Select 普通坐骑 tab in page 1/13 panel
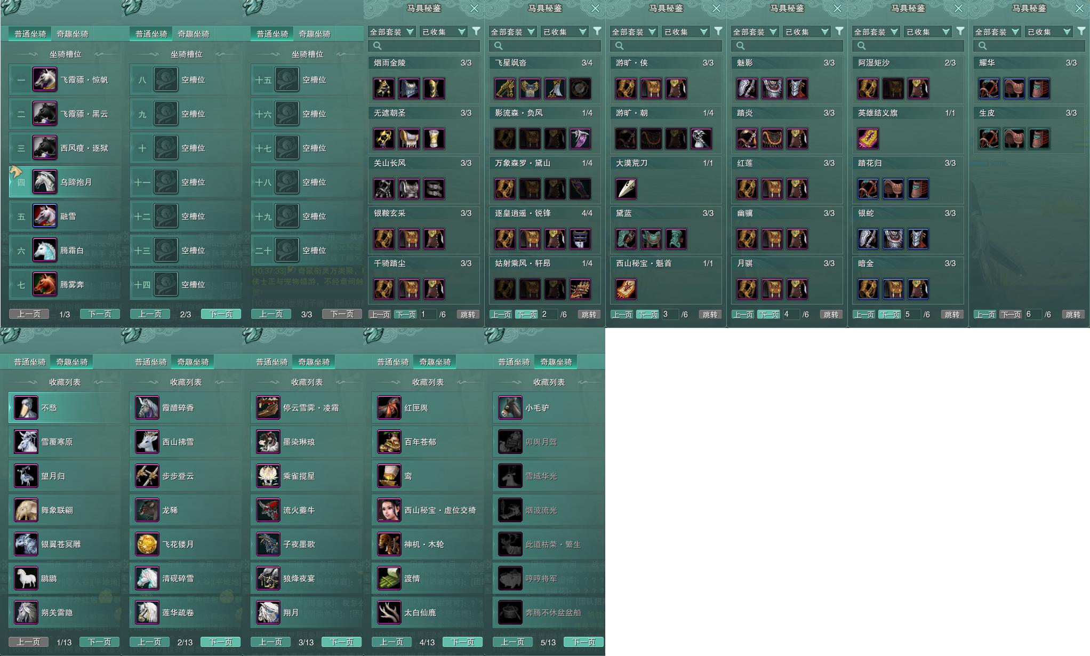This screenshot has width=1090, height=656. coord(30,362)
